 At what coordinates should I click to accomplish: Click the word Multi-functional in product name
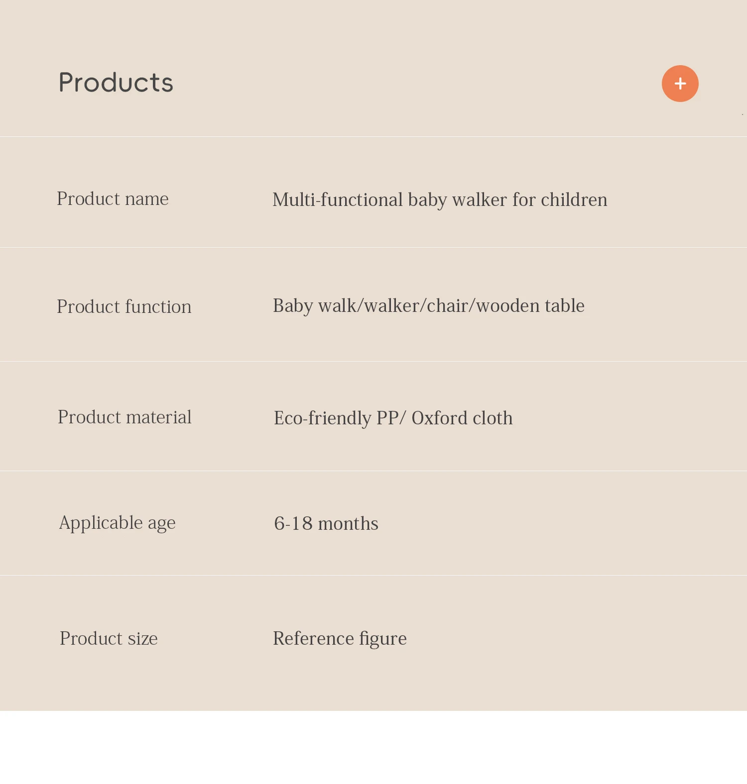tap(337, 200)
